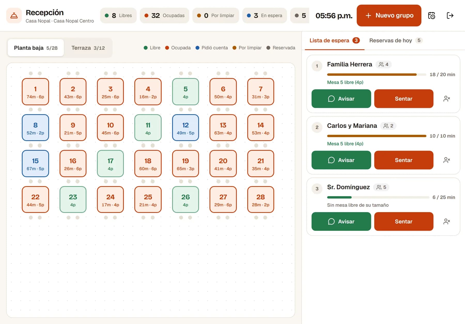Image resolution: width=465 pixels, height=324 pixels.
Task: Create a Nuevo grupo
Action: tap(389, 15)
